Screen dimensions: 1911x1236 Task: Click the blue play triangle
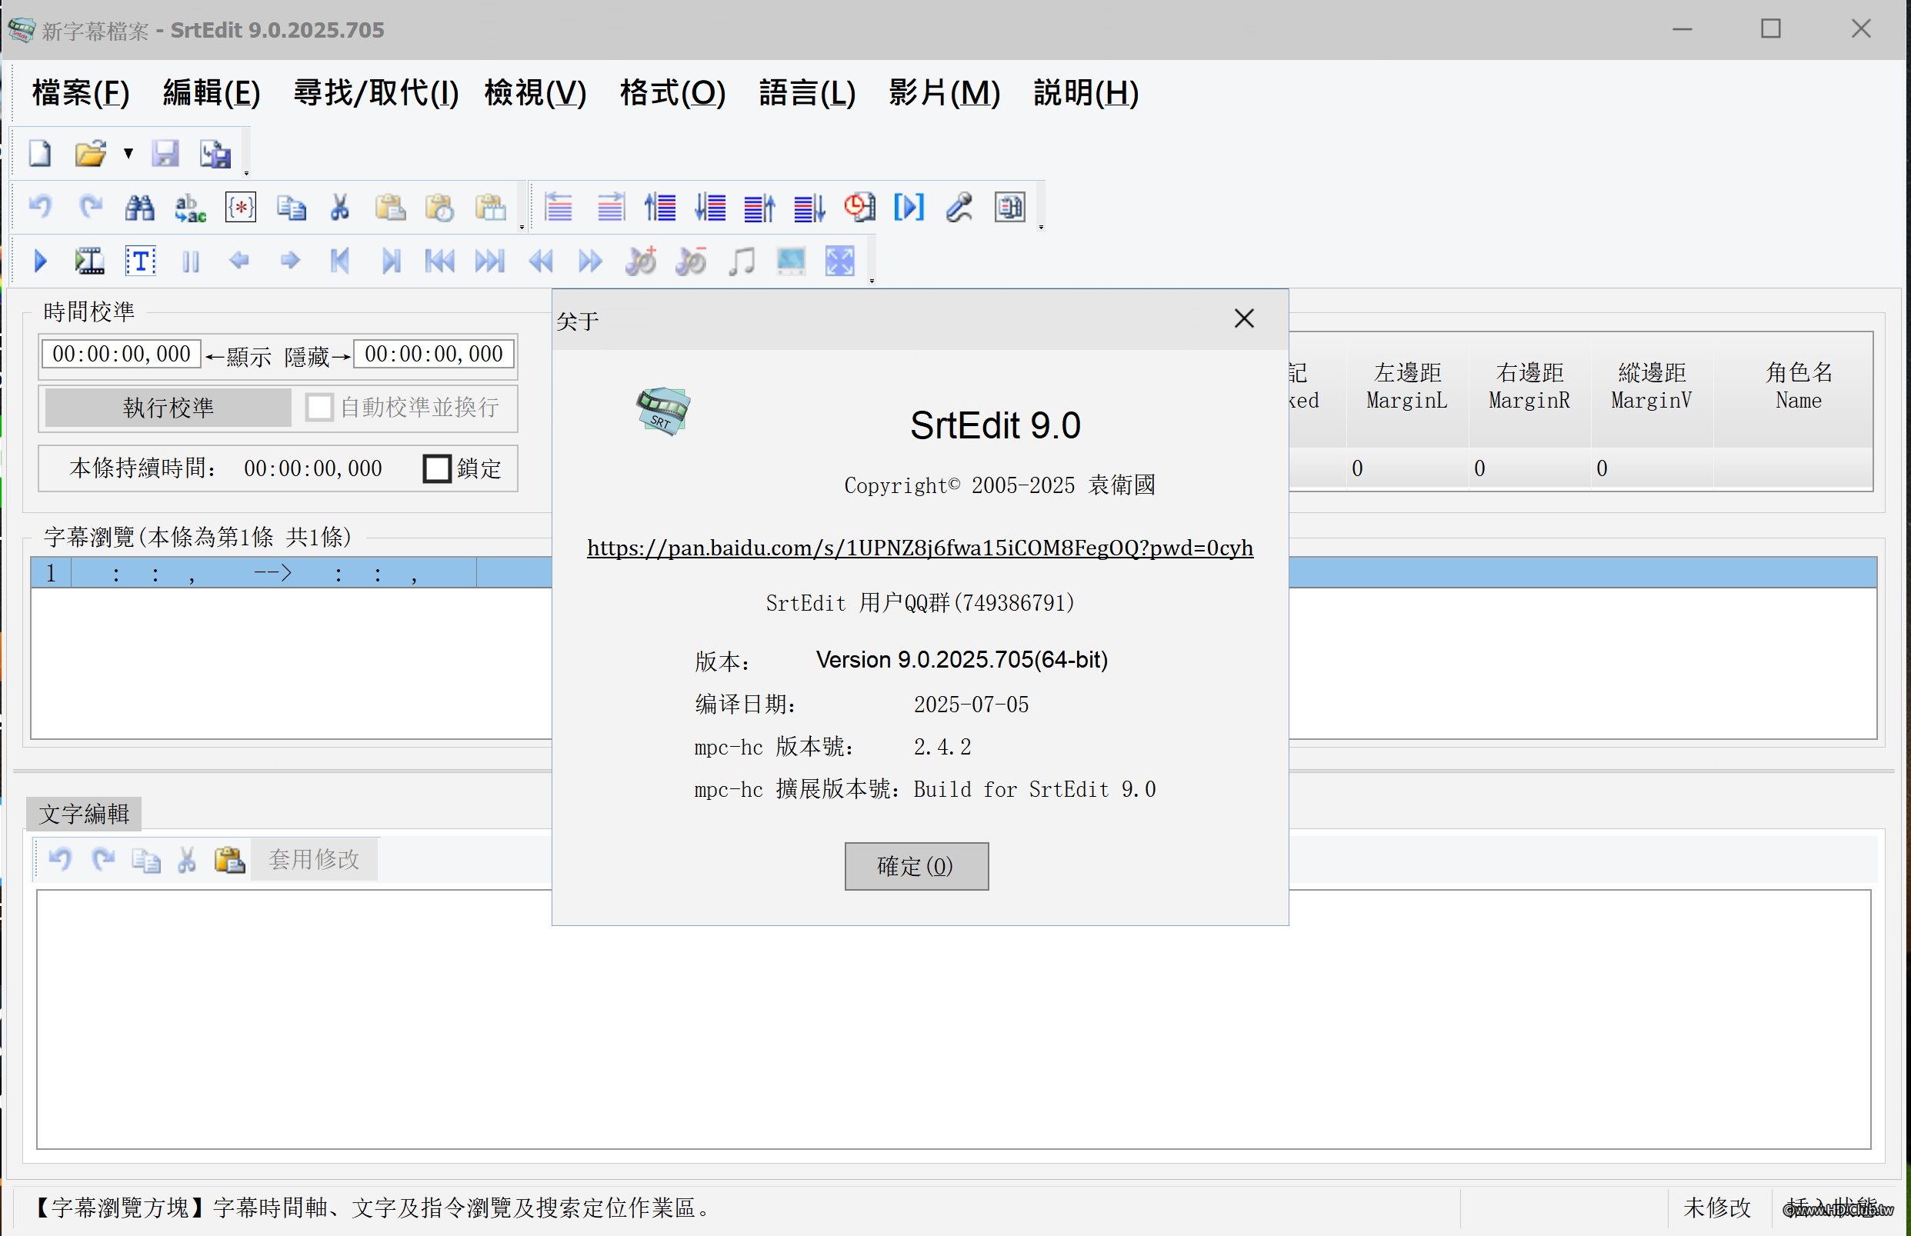[x=40, y=261]
